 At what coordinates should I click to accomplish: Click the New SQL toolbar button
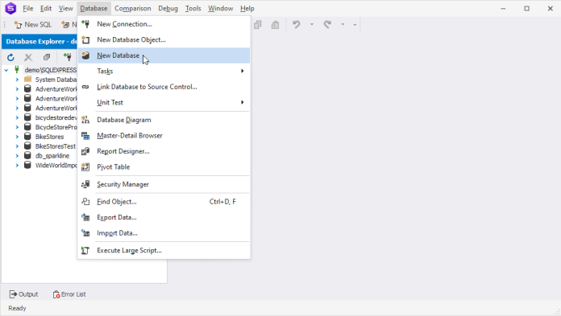pos(32,25)
